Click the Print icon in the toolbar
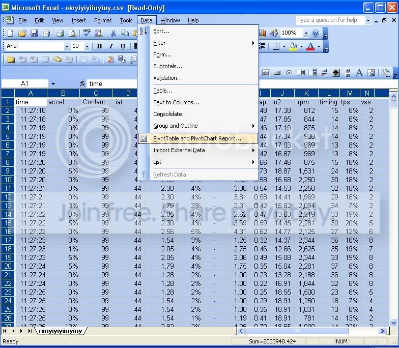 [x=60, y=33]
